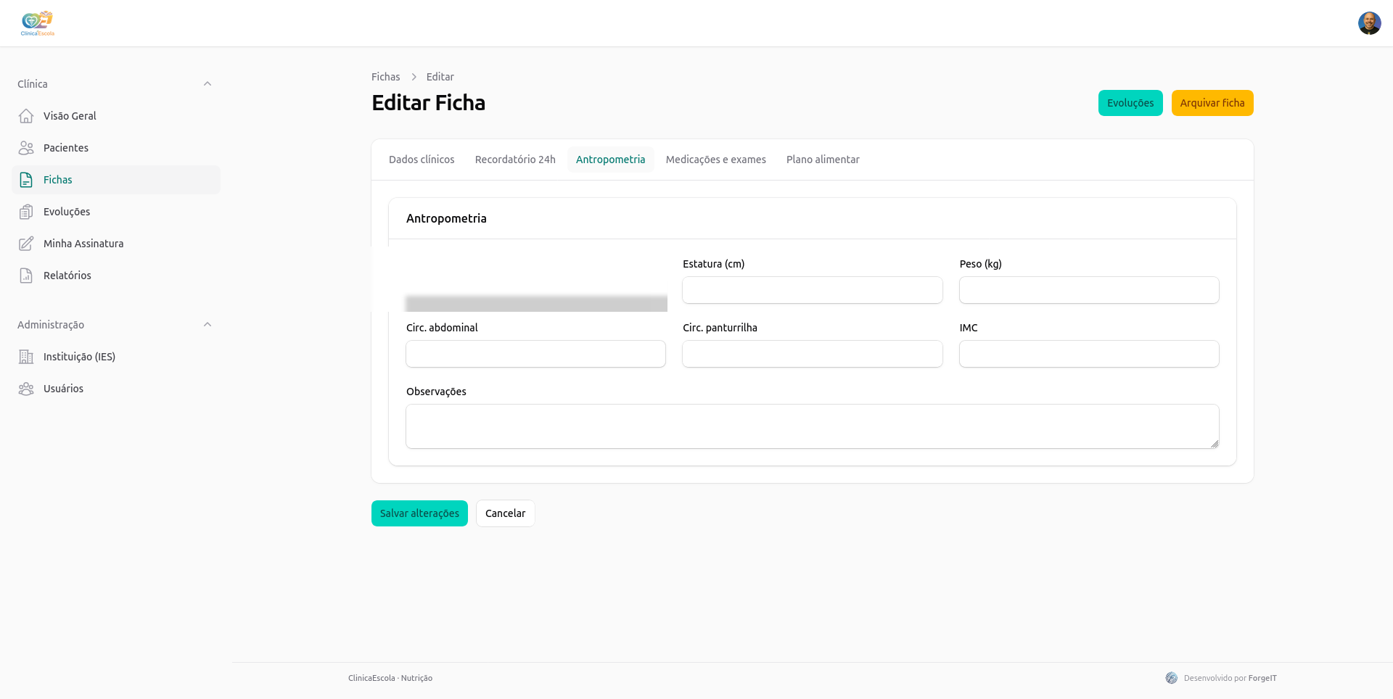Open Fichas breadcrumb link
The height and width of the screenshot is (699, 1393).
tap(386, 77)
